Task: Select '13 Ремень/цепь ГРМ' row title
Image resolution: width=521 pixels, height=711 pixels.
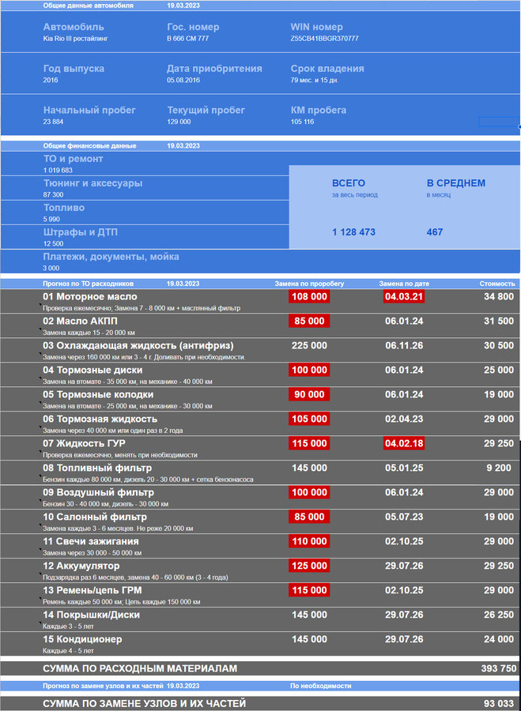Action: click(92, 590)
